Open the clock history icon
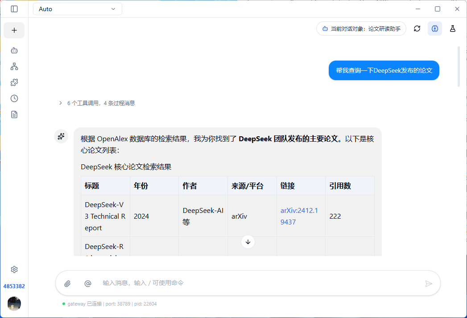 (14, 98)
